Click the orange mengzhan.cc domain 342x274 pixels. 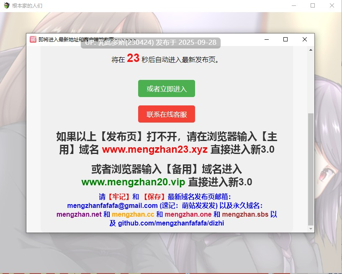coord(133,214)
